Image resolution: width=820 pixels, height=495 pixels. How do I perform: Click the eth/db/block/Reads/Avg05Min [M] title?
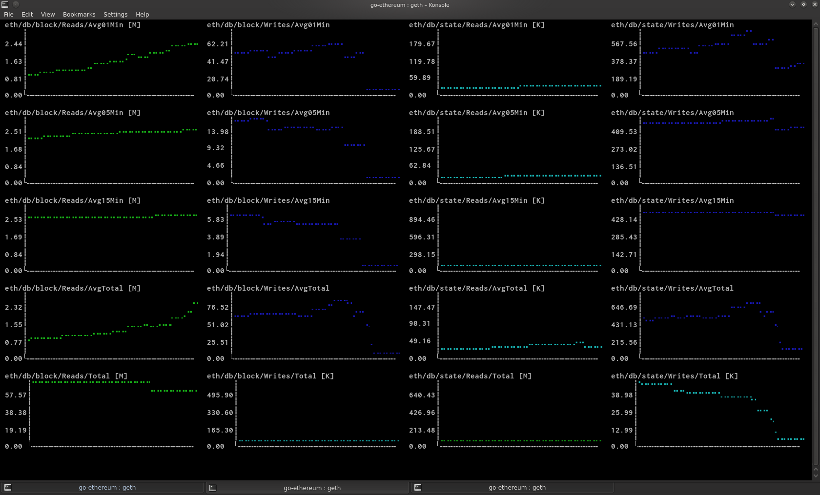click(x=73, y=113)
